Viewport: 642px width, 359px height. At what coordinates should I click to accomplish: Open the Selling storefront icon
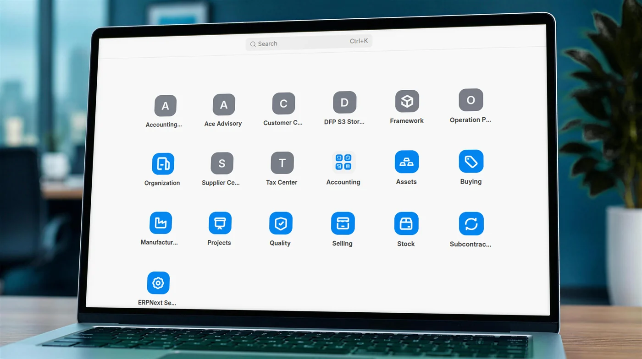tap(343, 223)
